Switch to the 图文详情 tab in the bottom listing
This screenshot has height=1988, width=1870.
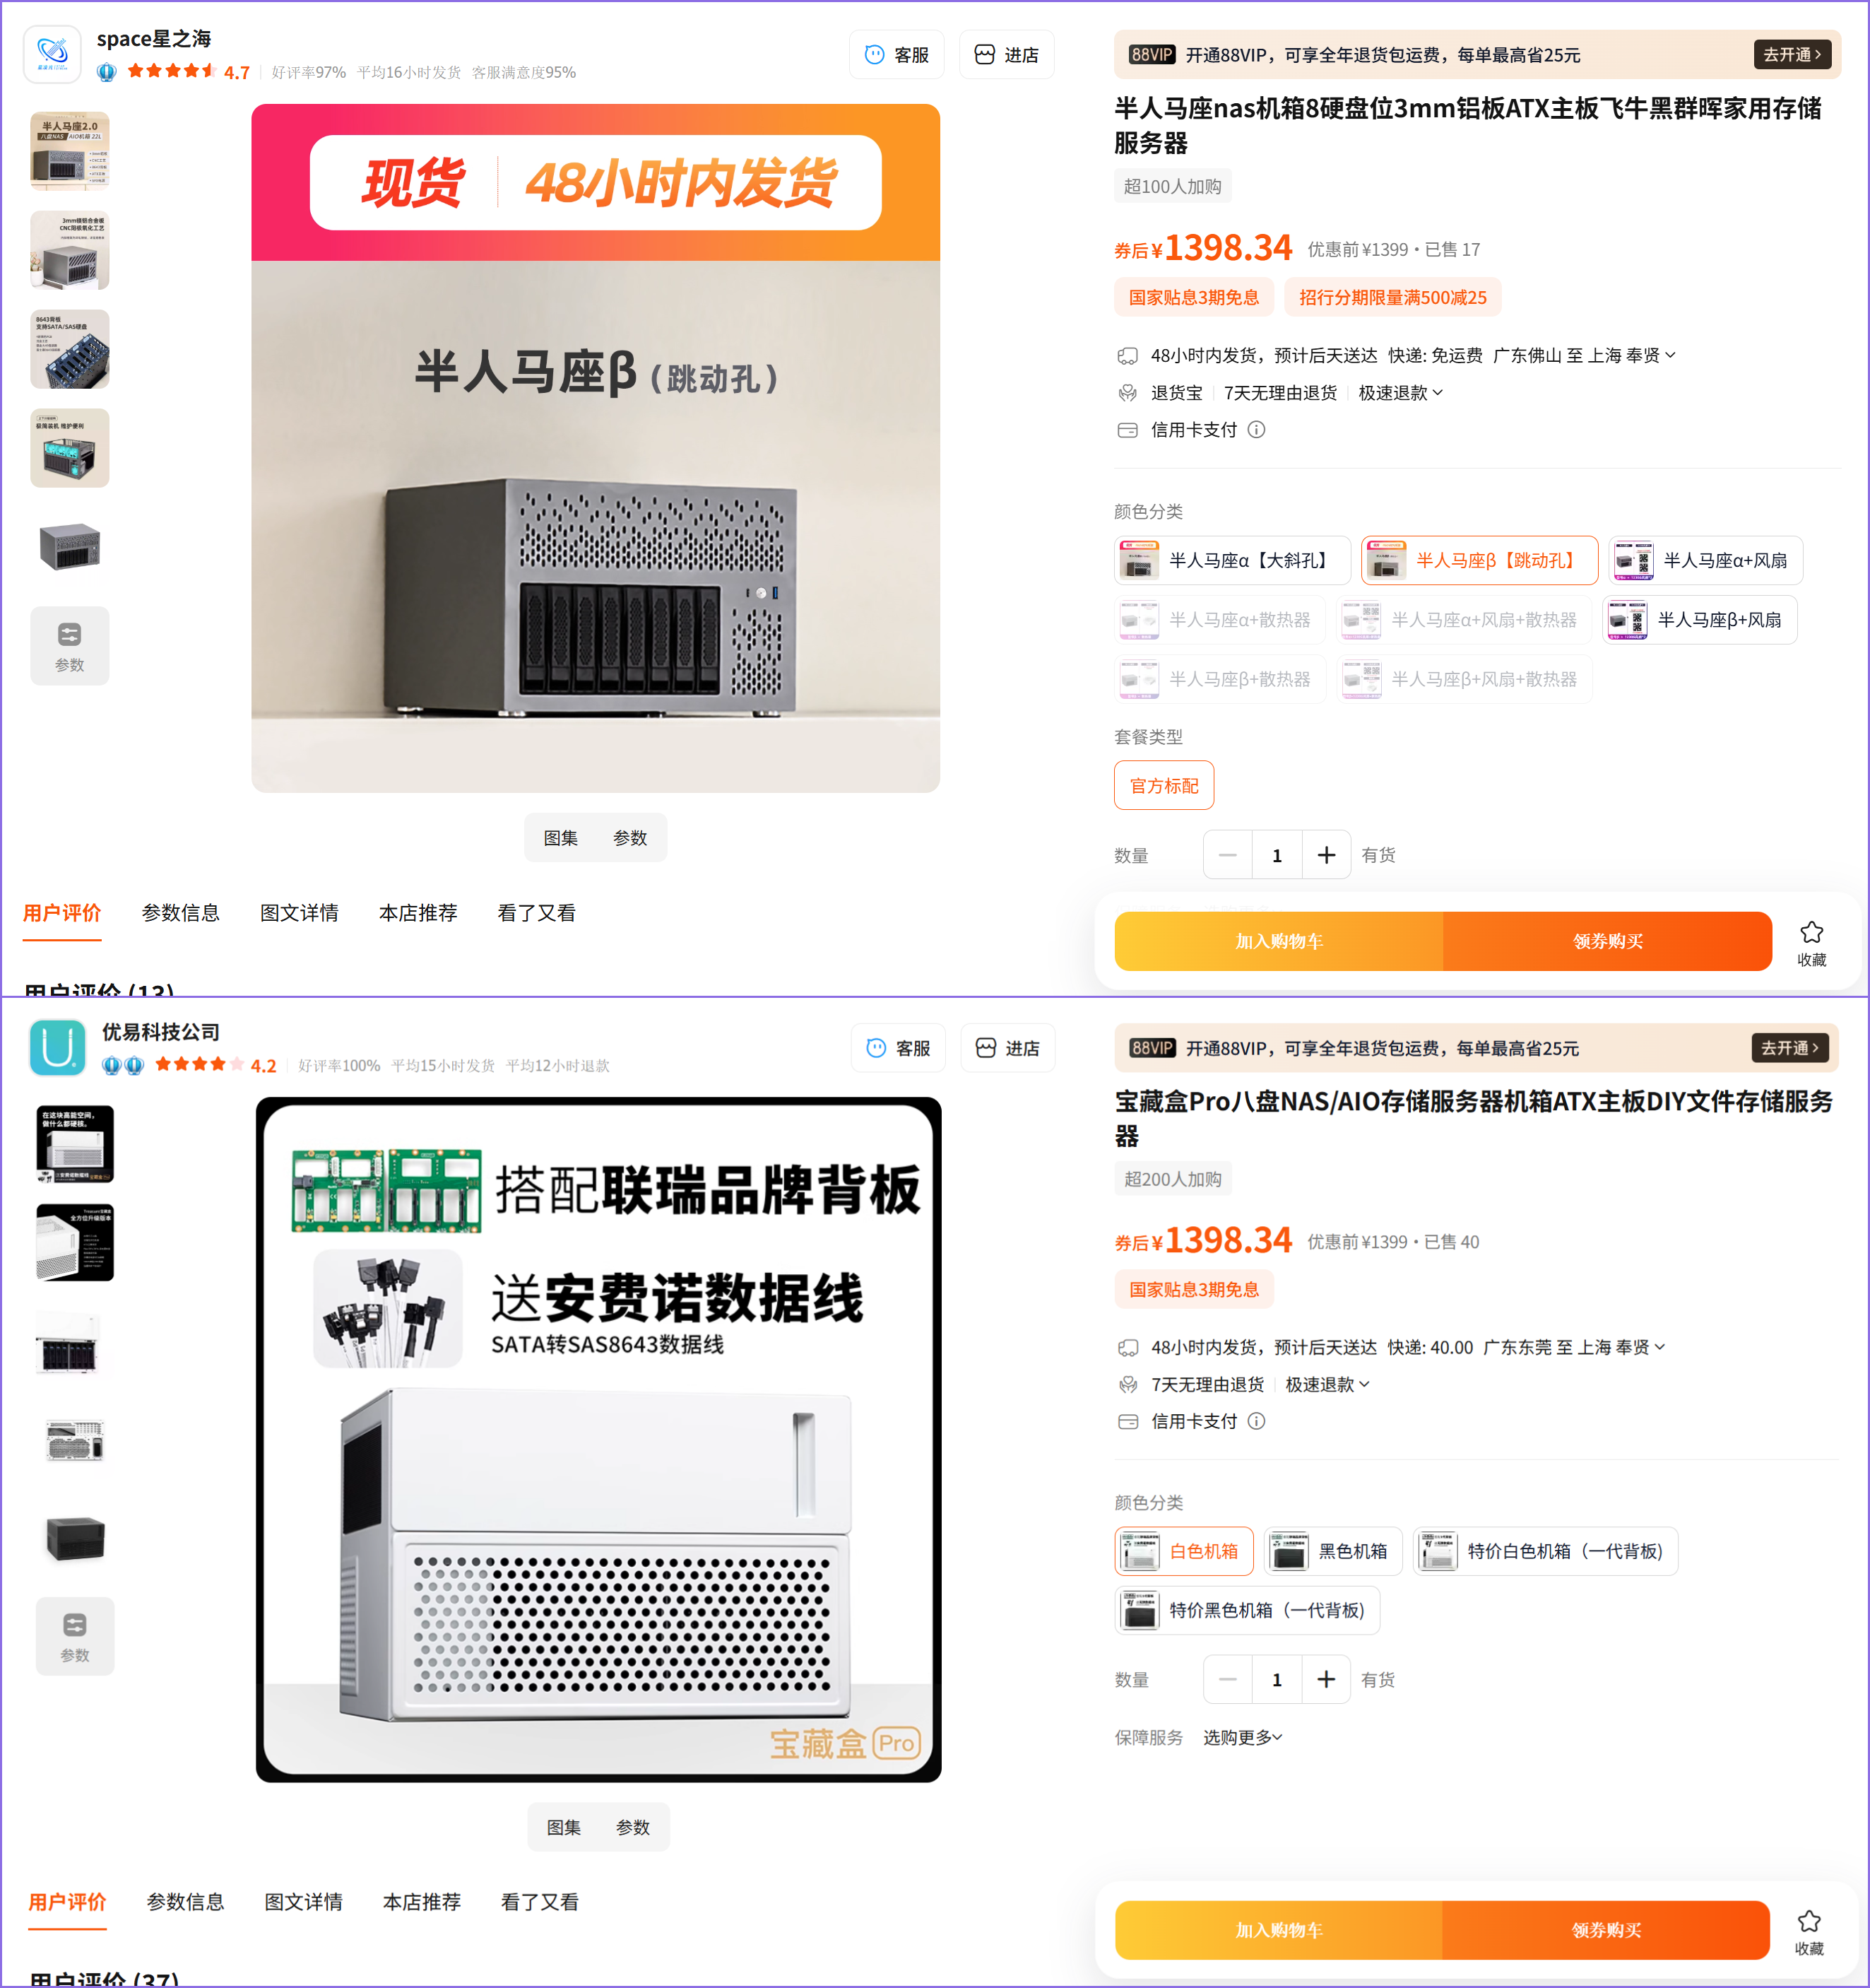coord(304,1902)
